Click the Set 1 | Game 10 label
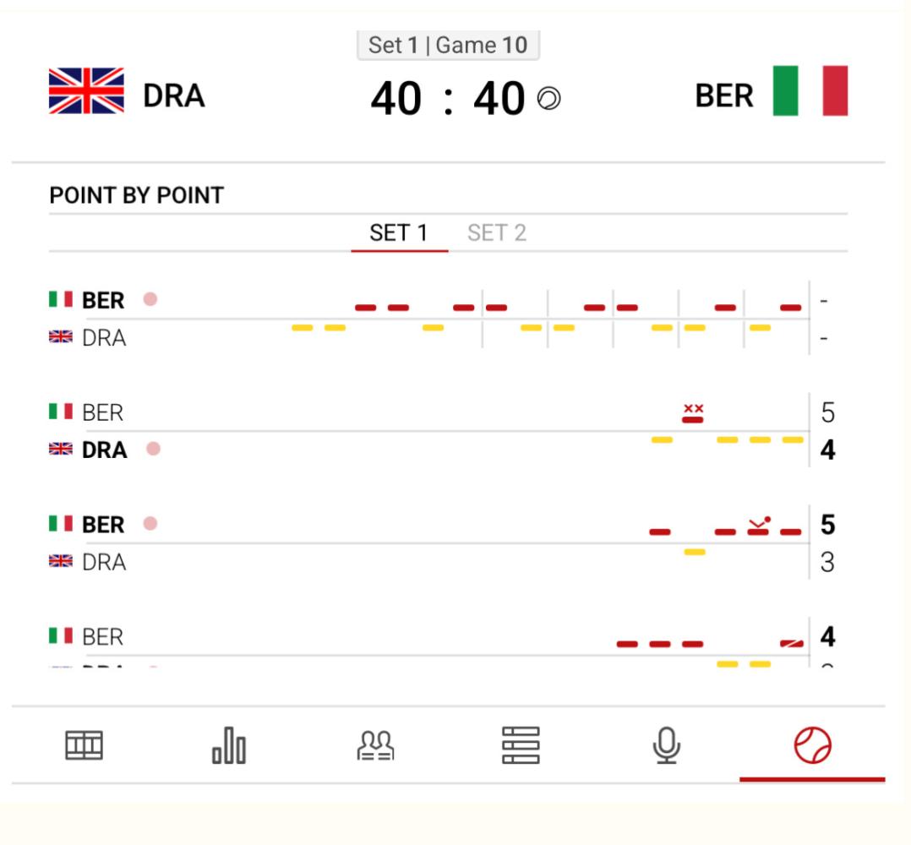The image size is (911, 845). coord(448,46)
